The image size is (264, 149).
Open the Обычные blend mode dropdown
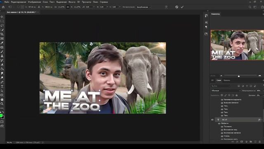226,91
